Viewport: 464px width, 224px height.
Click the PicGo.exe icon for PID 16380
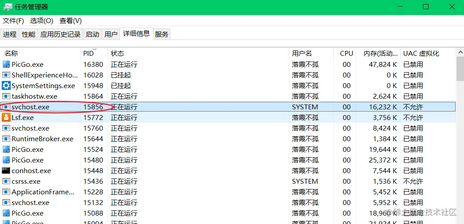click(6, 65)
